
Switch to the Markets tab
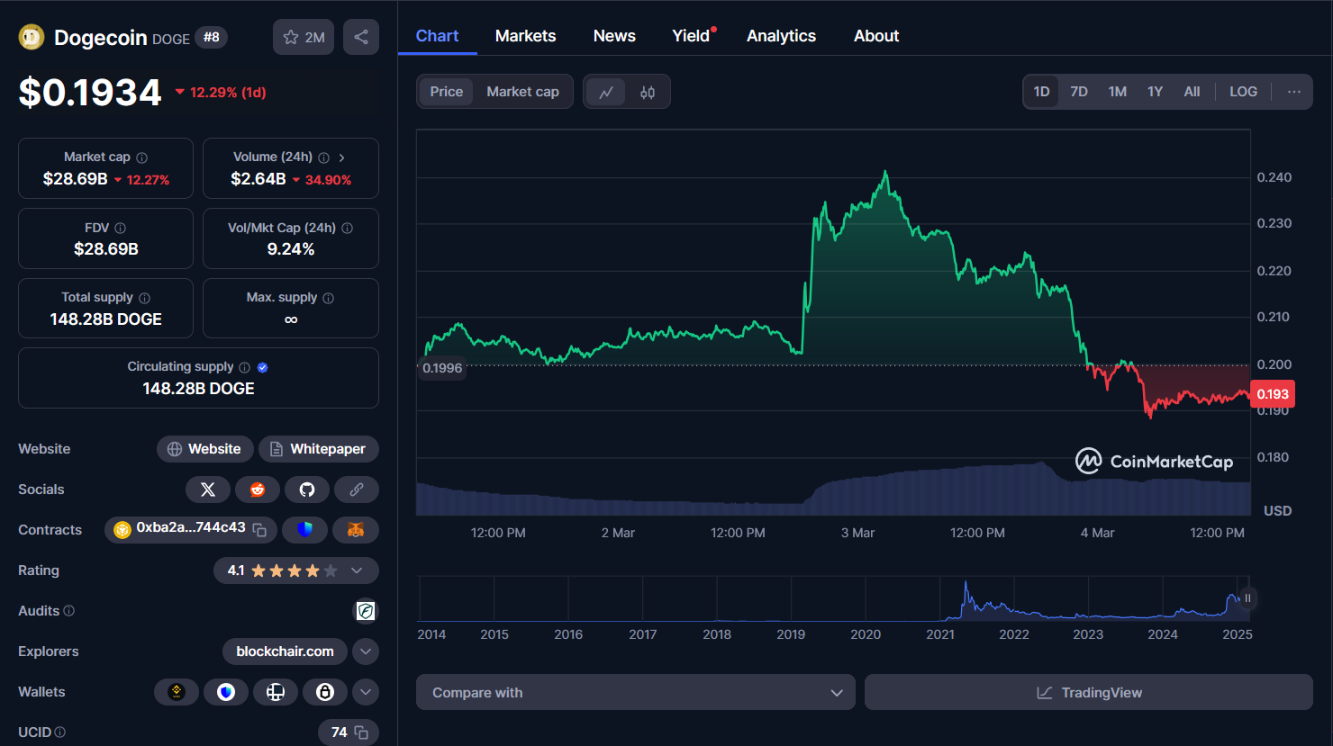pyautogui.click(x=525, y=35)
